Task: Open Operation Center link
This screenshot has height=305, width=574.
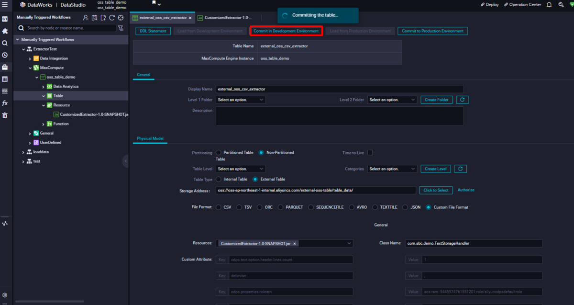Action: (x=522, y=5)
